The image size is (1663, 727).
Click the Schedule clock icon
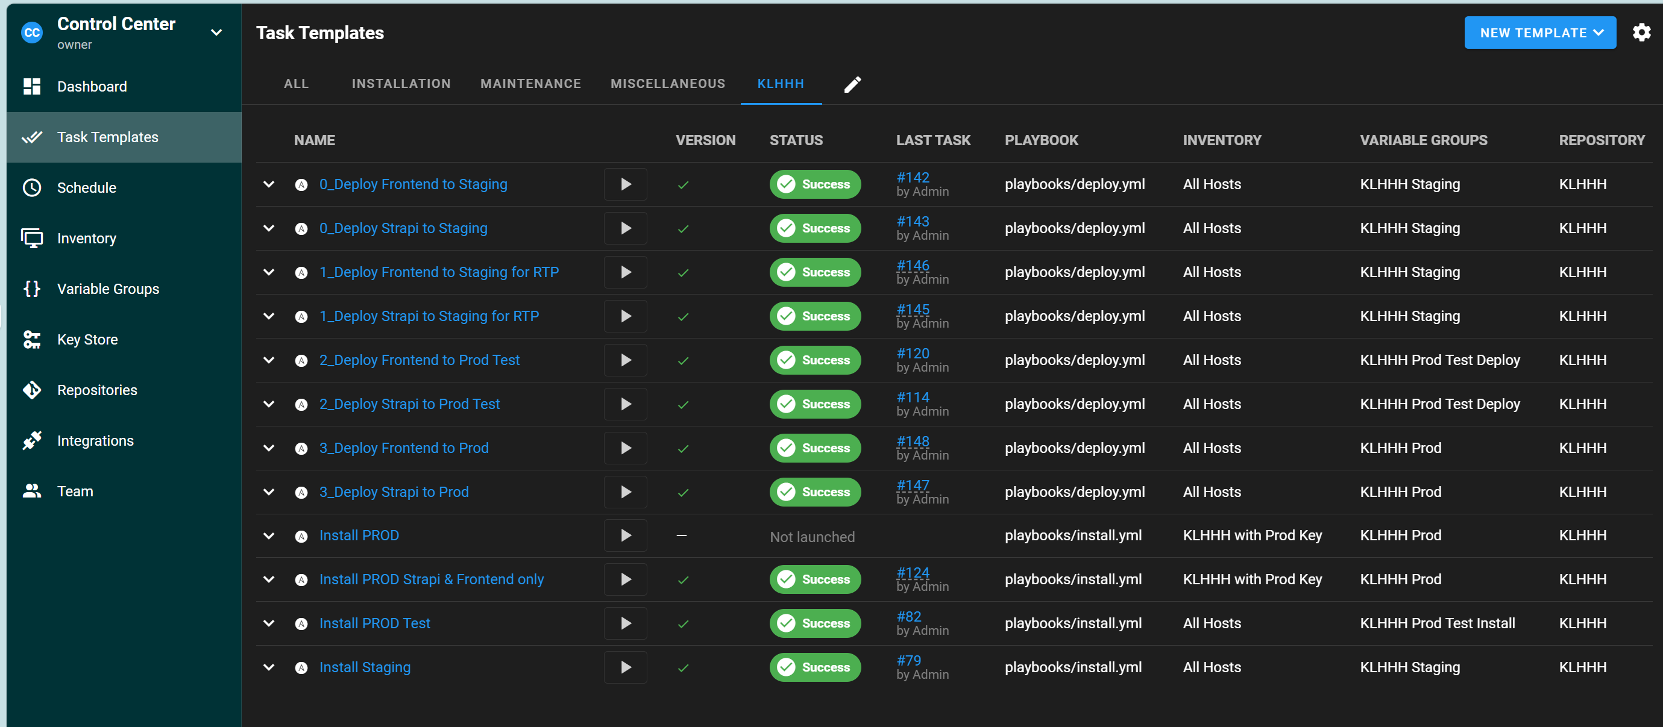(31, 188)
